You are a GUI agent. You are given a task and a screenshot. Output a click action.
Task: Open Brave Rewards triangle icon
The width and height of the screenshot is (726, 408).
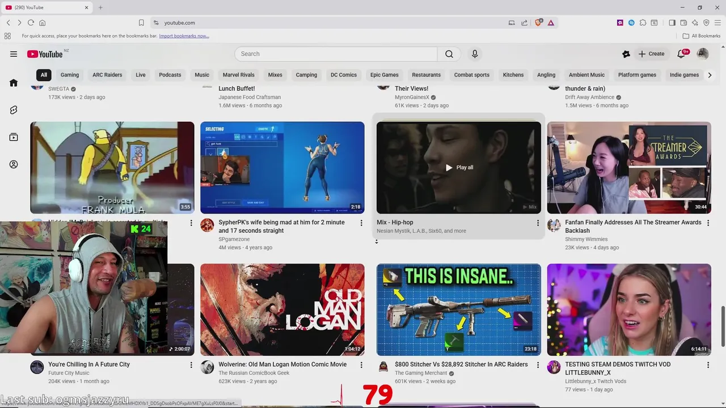[551, 23]
